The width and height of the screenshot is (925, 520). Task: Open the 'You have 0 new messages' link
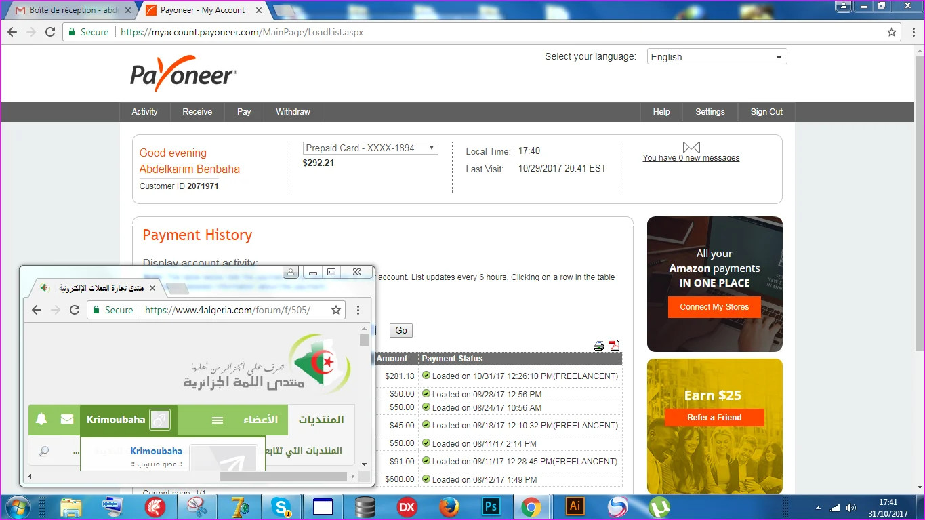tap(691, 158)
